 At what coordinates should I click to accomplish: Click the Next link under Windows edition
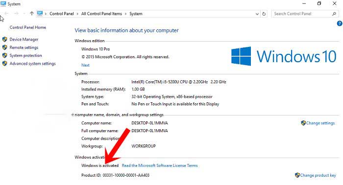tap(85, 65)
